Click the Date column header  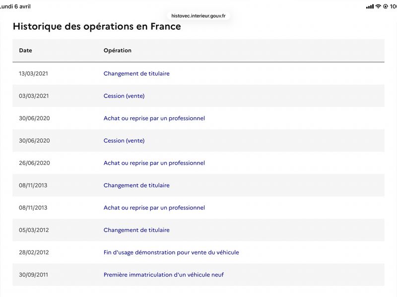25,50
